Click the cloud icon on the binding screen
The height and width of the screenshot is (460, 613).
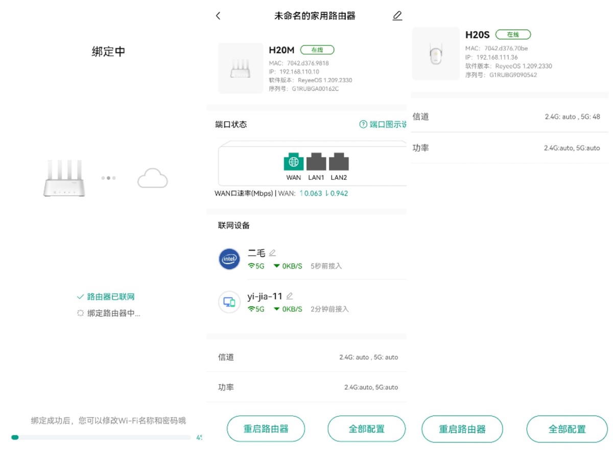(152, 177)
